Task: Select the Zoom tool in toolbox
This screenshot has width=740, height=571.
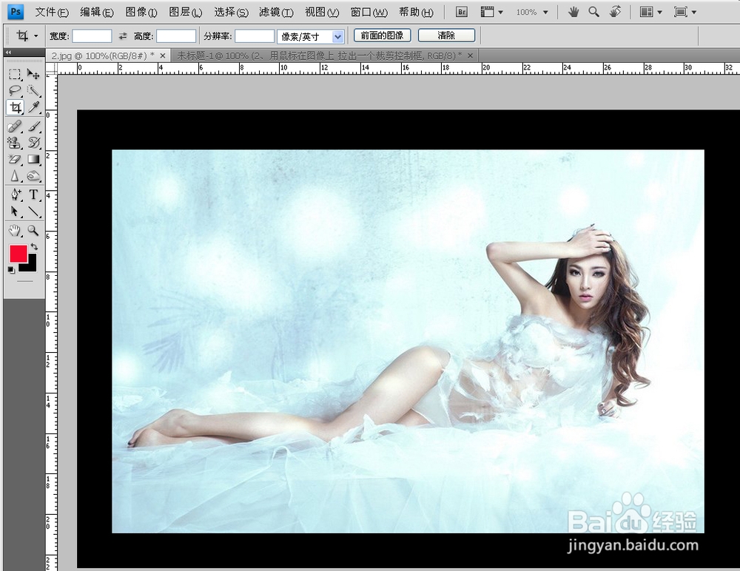Action: (x=33, y=230)
